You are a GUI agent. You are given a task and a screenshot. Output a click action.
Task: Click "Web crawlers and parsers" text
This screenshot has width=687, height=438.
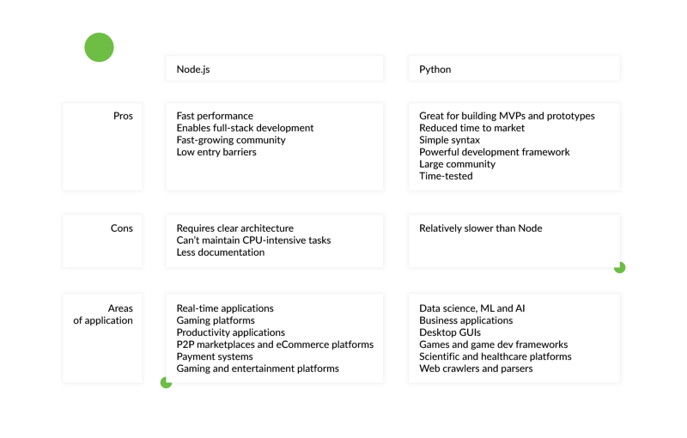(x=476, y=368)
